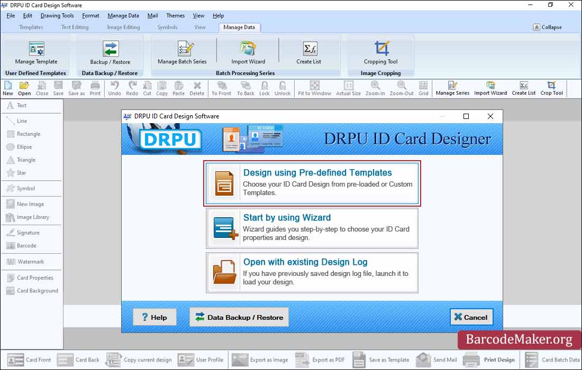Click New Image in sidebar
Screen dimensions: 582x370
click(25, 204)
